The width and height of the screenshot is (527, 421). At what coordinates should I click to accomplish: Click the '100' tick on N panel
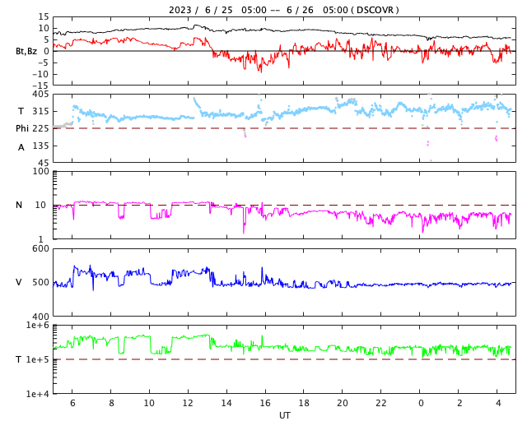[40, 171]
